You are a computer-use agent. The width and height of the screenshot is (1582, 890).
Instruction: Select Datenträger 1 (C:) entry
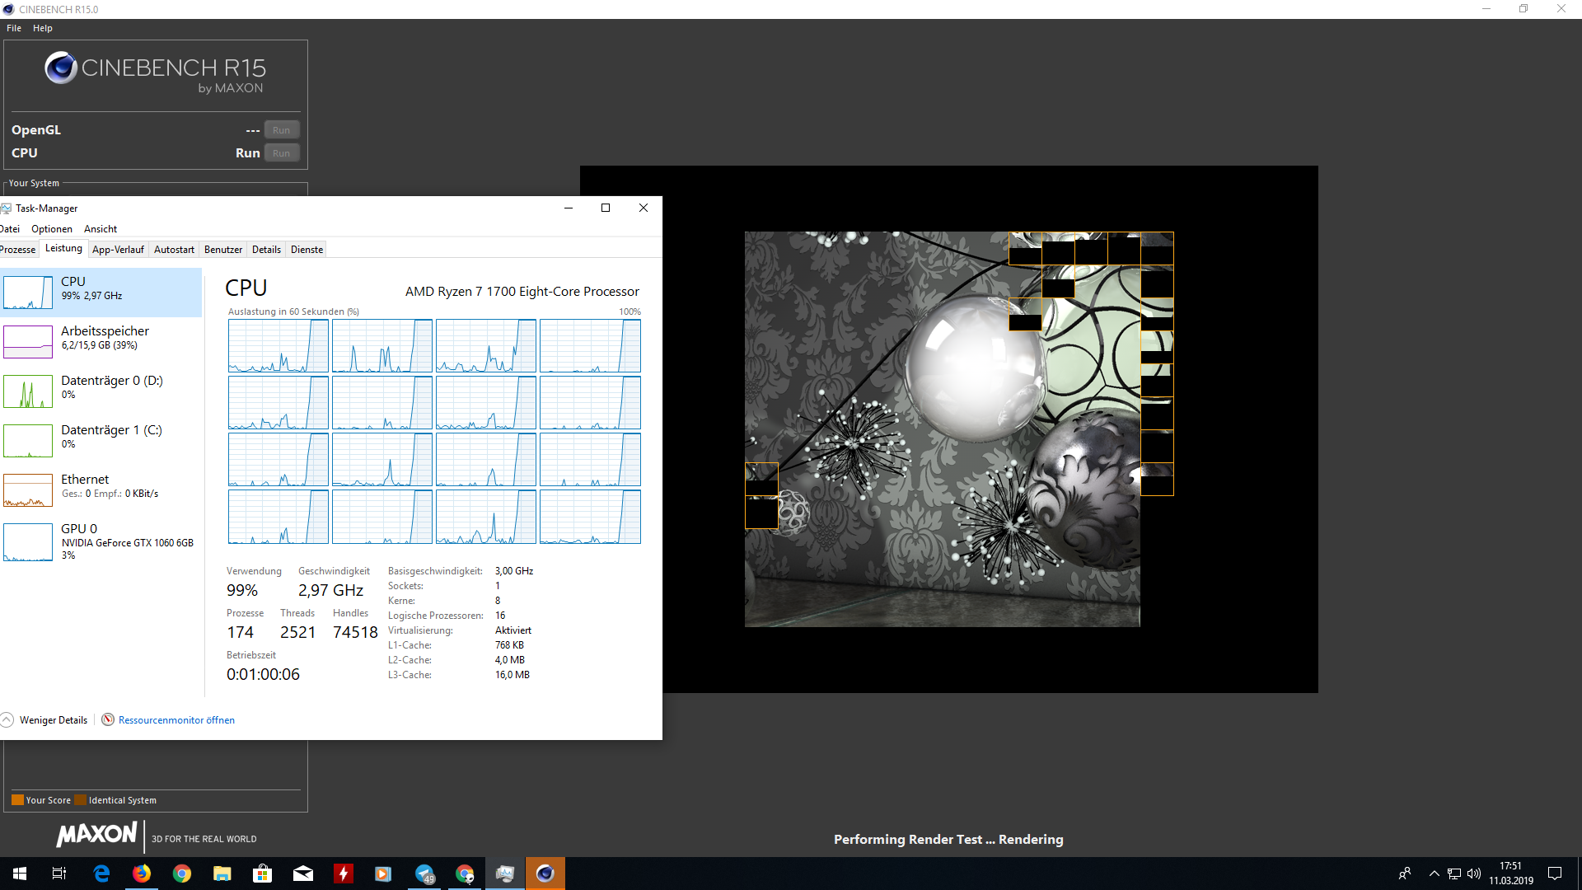pyautogui.click(x=101, y=441)
